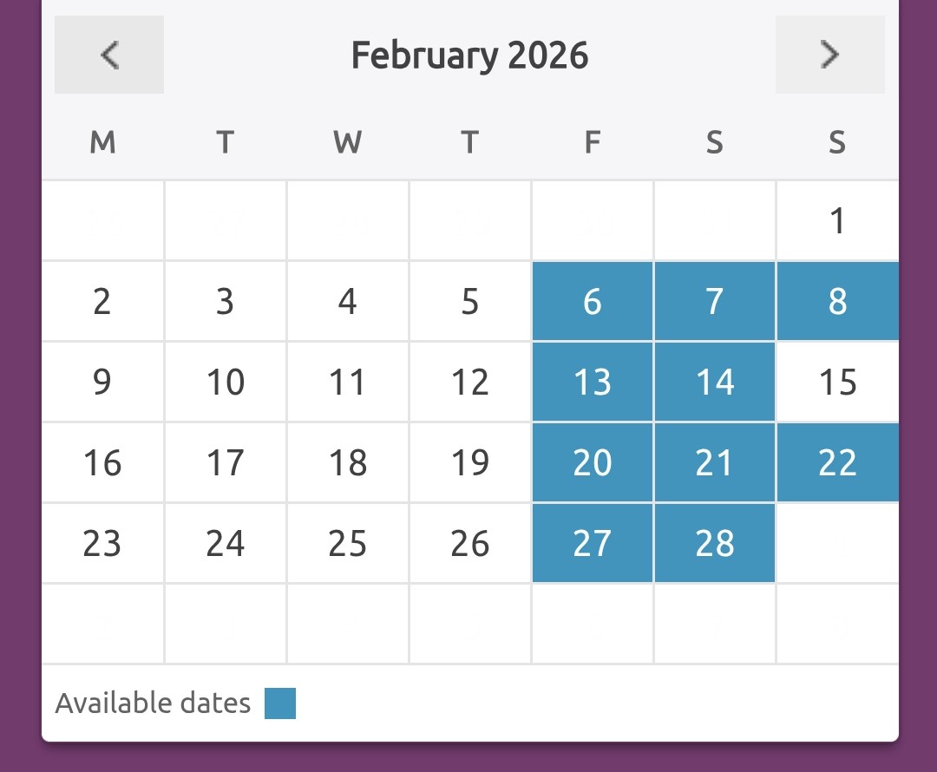This screenshot has width=937, height=772.
Task: Click February 18 in the calendar
Action: 348,463
